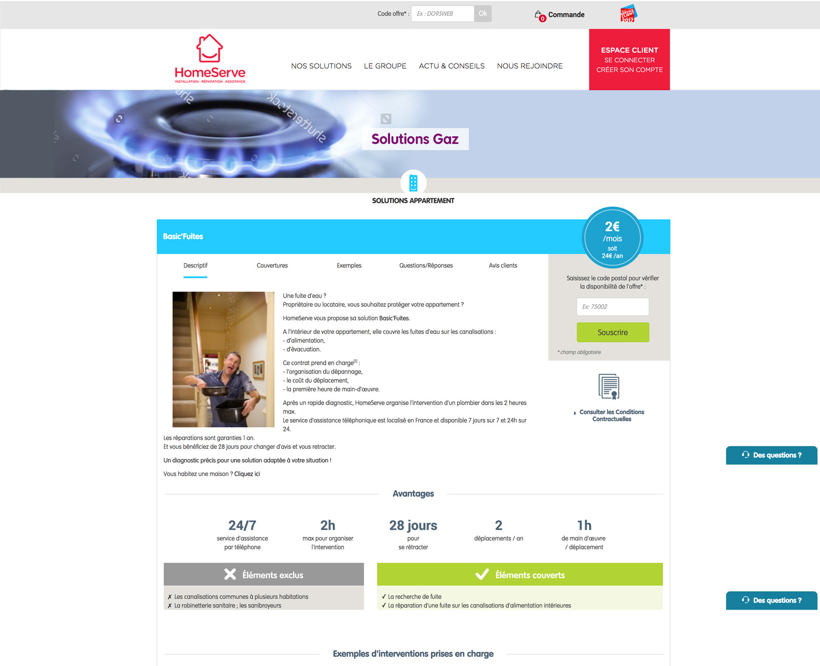The image size is (820, 666).
Task: Click 'Exemples d'interventions prises en charge' heading
Action: (x=413, y=654)
